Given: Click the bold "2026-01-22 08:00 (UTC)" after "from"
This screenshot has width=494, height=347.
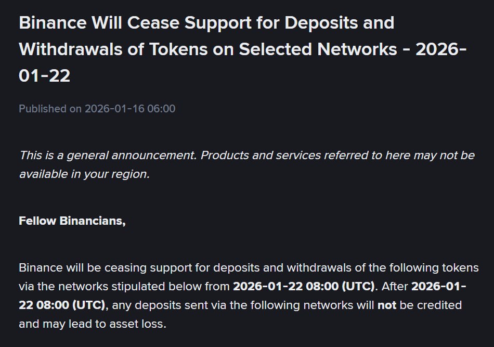Looking at the screenshot, I should point(304,286).
